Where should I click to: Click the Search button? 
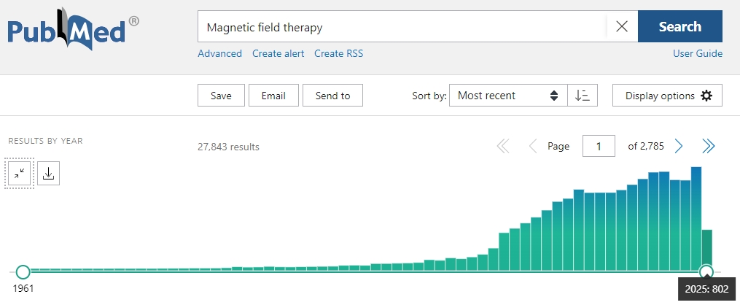coord(679,27)
